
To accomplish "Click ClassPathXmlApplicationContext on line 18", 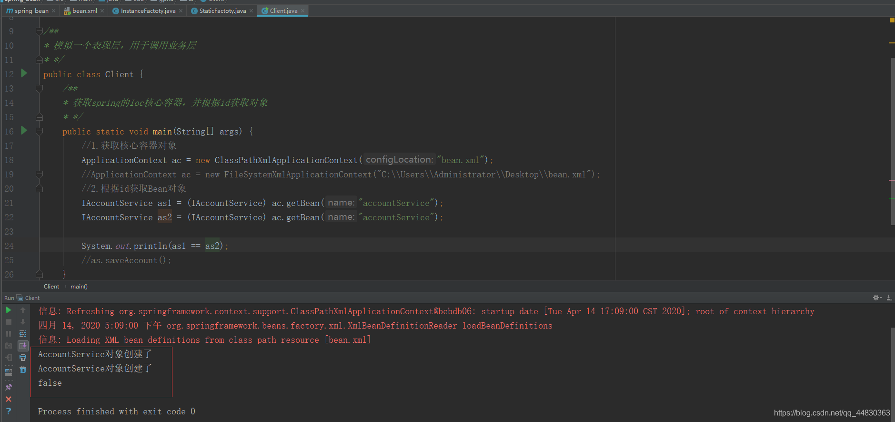I will 286,160.
